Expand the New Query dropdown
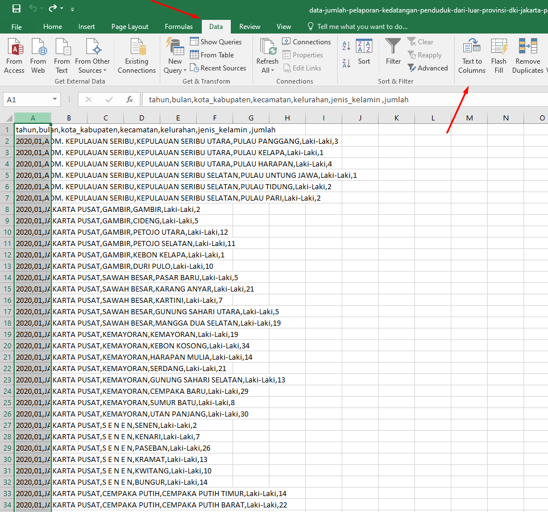This screenshot has width=548, height=512. 175,55
